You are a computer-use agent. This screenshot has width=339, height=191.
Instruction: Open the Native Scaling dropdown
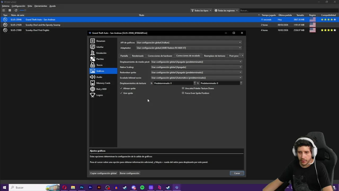click(196, 67)
